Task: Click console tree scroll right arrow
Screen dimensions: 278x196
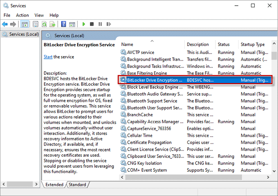Action: coord(36,184)
